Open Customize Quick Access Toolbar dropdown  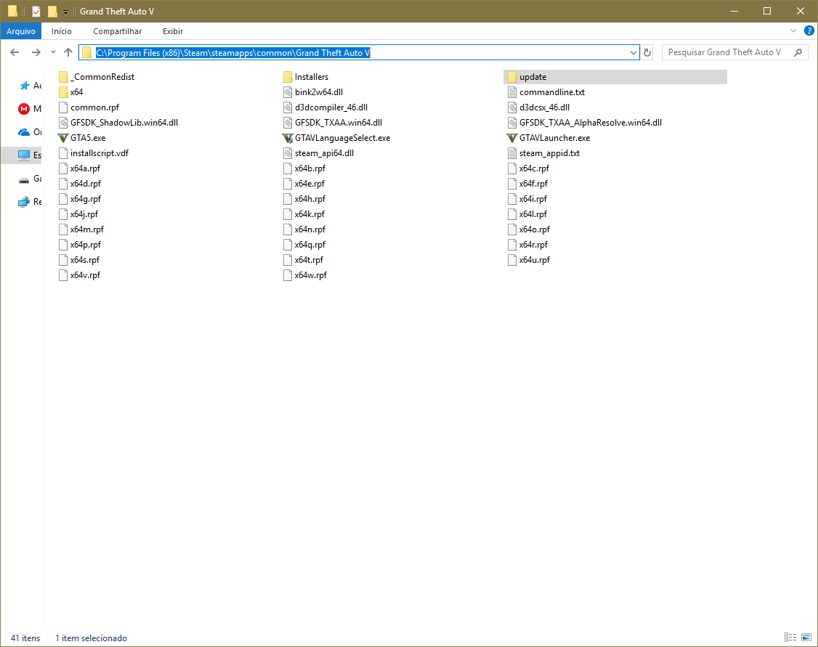[x=65, y=12]
